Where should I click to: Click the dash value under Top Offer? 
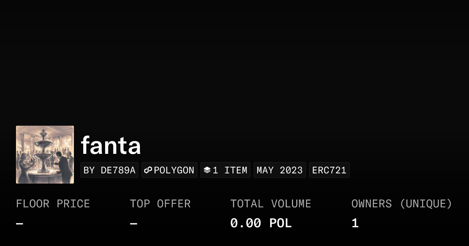(133, 224)
